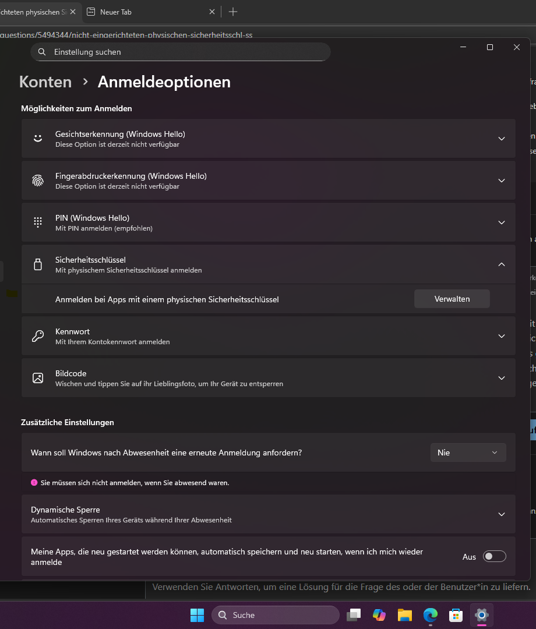Open the Windows Start menu

[x=197, y=615]
